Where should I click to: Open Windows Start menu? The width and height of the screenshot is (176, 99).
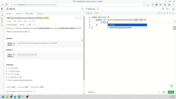coord(3,97)
